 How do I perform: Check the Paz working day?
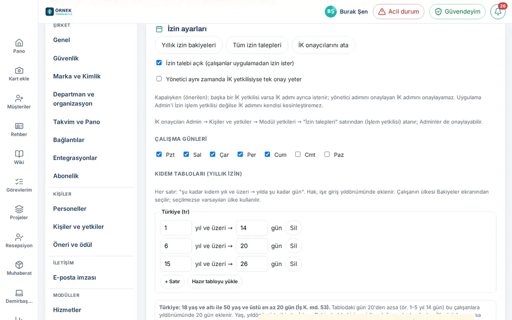point(327,154)
